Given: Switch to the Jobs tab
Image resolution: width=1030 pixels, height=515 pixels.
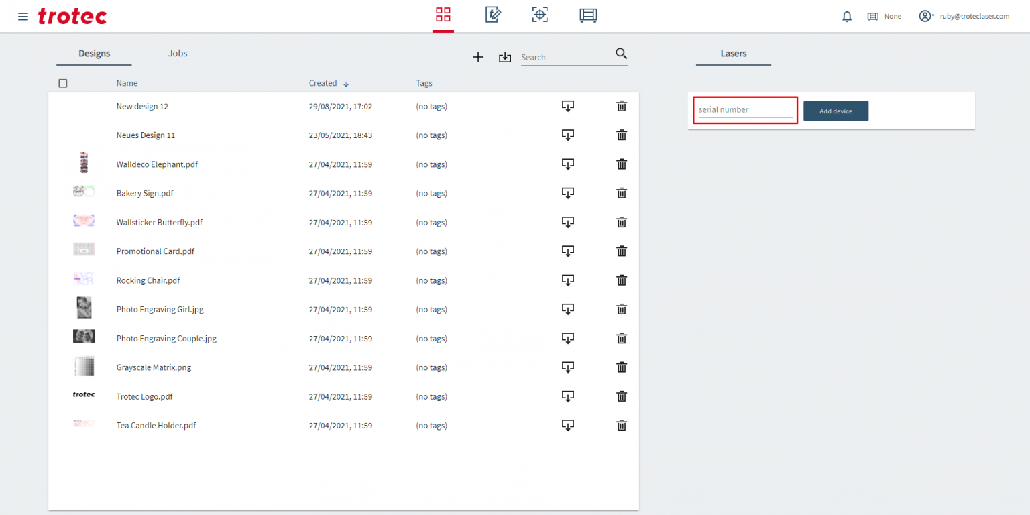Looking at the screenshot, I should click(178, 54).
